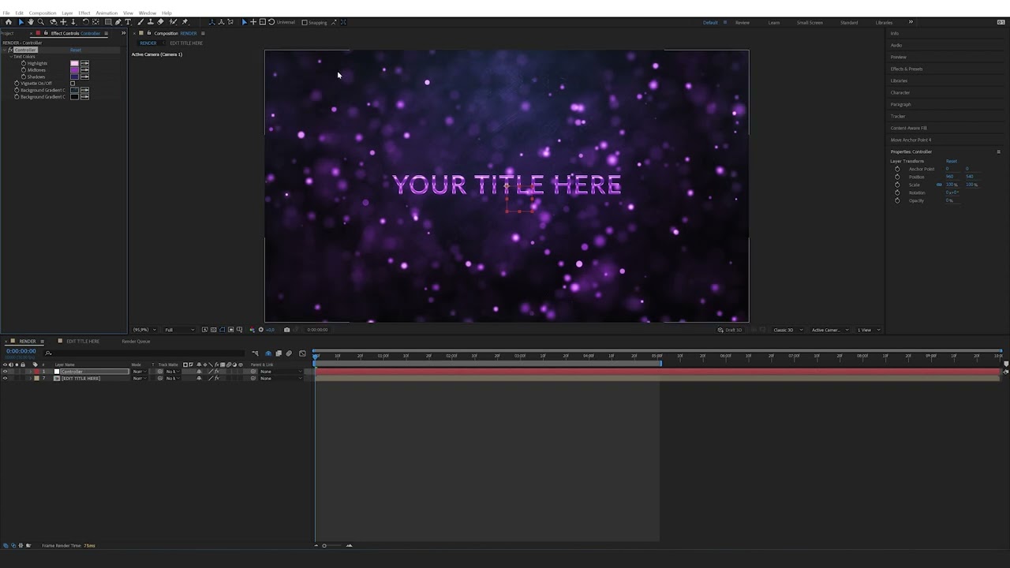Open the Composition menu
The image size is (1010, 568).
pos(43,13)
